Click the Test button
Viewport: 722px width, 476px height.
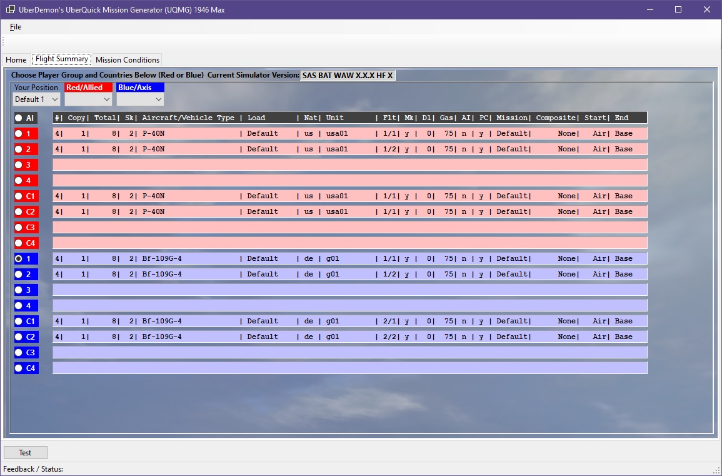pos(26,452)
